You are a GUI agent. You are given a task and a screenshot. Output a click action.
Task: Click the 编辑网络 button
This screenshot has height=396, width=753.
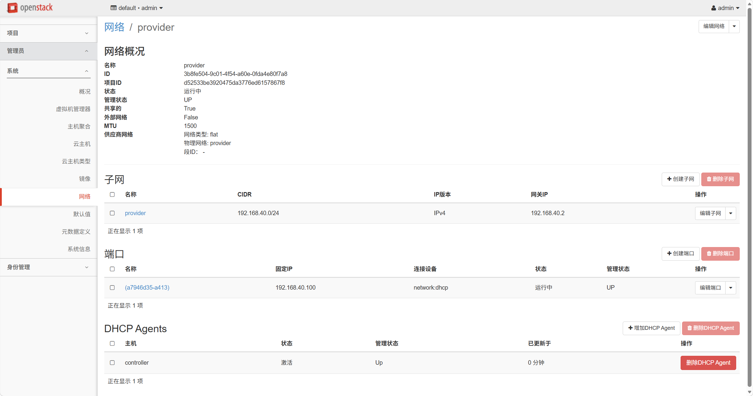(x=714, y=26)
